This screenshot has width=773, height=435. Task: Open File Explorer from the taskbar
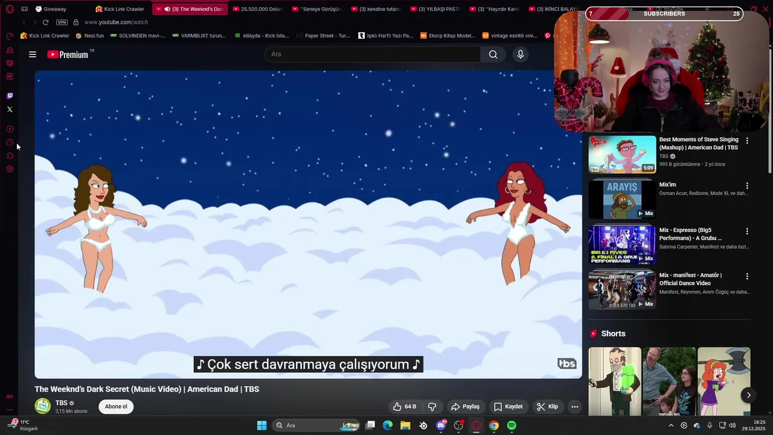pos(405,425)
